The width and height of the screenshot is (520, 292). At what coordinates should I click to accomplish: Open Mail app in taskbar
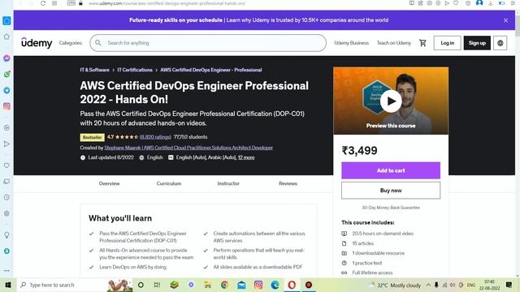[x=241, y=285]
